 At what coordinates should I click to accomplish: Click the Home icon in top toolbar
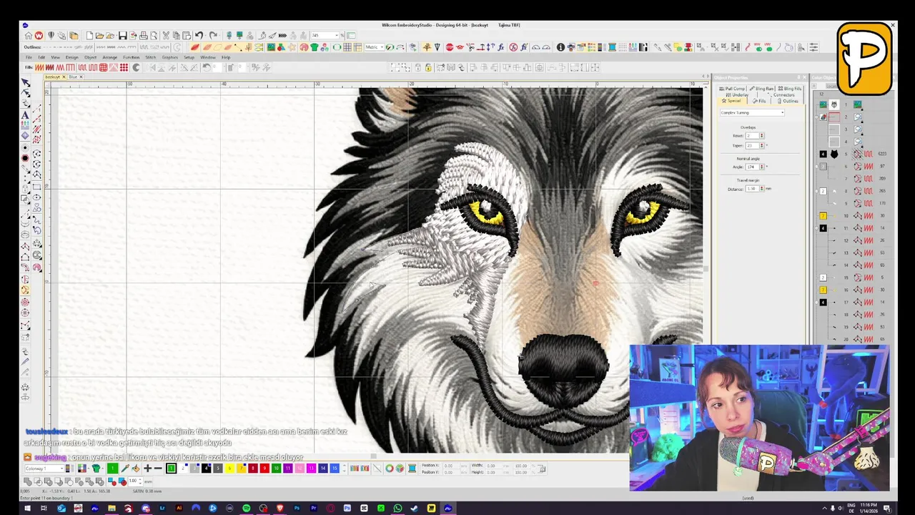[x=29, y=36]
